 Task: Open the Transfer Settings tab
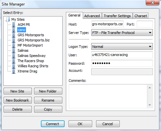point(117,16)
